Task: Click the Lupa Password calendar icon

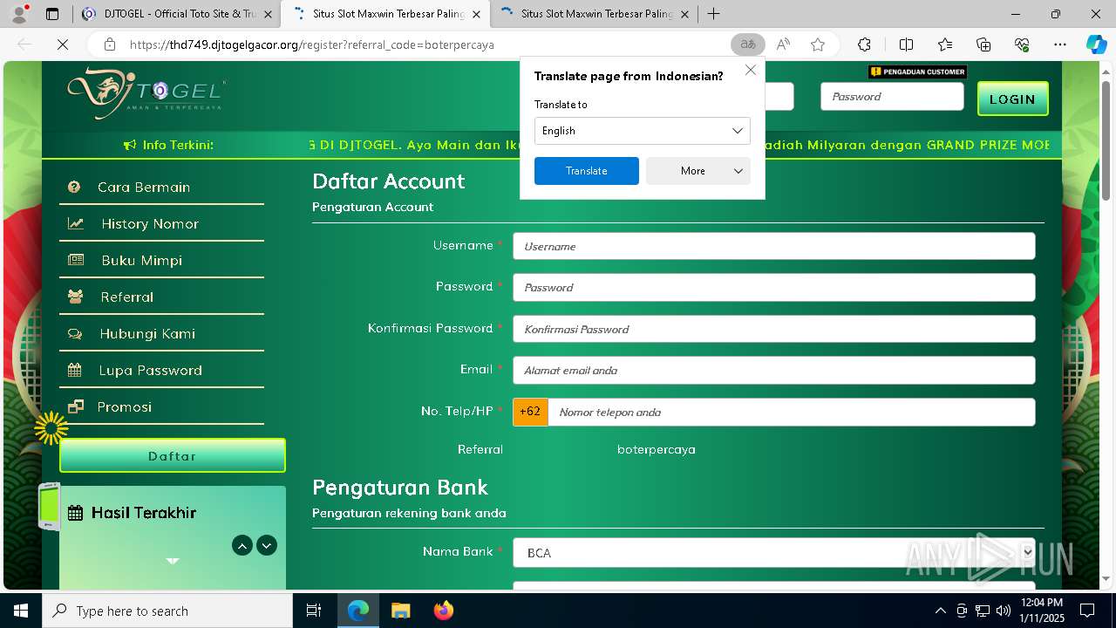Action: pyautogui.click(x=75, y=370)
